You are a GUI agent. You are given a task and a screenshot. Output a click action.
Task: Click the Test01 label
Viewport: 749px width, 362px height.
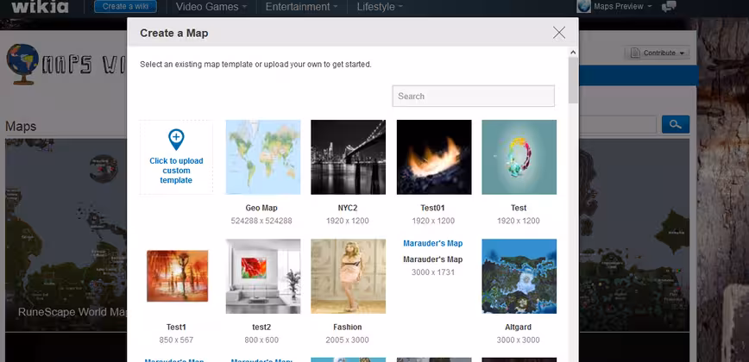[x=433, y=208]
